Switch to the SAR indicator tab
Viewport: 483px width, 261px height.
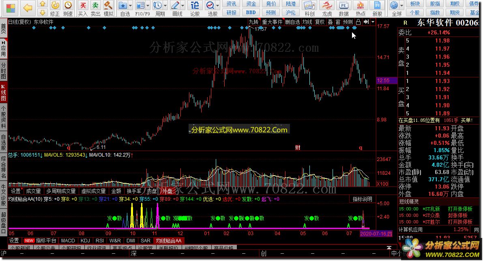(x=146, y=241)
